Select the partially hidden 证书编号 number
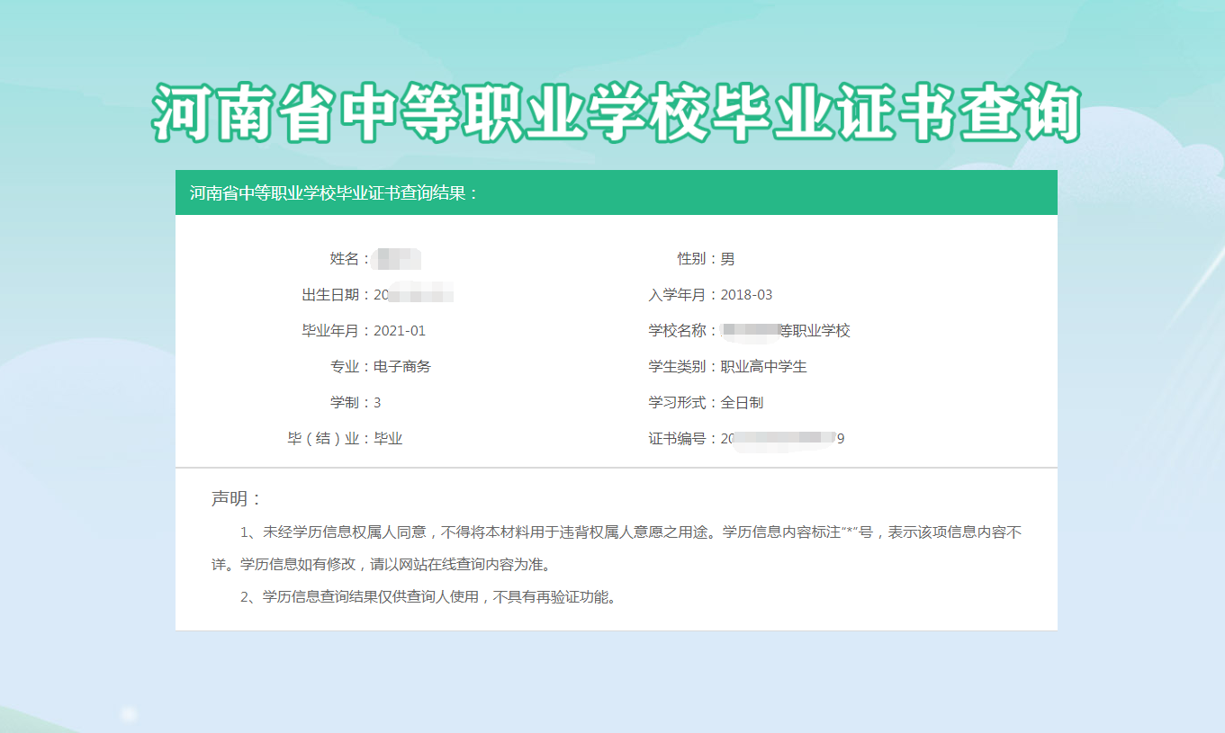The width and height of the screenshot is (1225, 733). tap(783, 438)
